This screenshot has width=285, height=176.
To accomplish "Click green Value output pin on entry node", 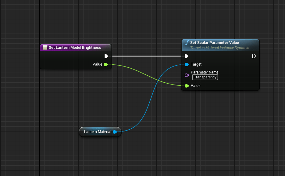I will coord(105,64).
